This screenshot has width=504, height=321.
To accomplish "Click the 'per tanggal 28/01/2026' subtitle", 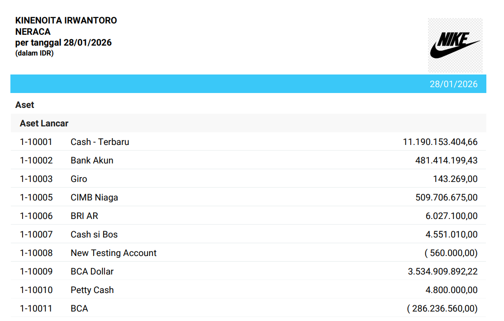I will 63,43.
